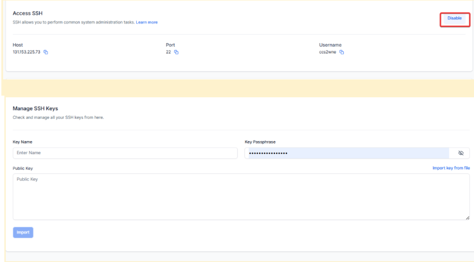Click the Key Passphrase label
The image size is (474, 262).
click(x=260, y=142)
